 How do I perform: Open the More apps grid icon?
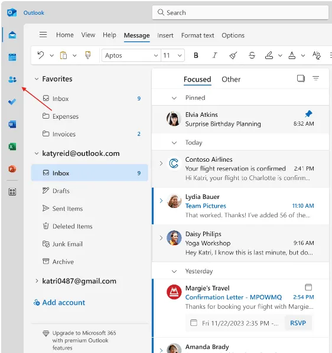click(x=12, y=192)
